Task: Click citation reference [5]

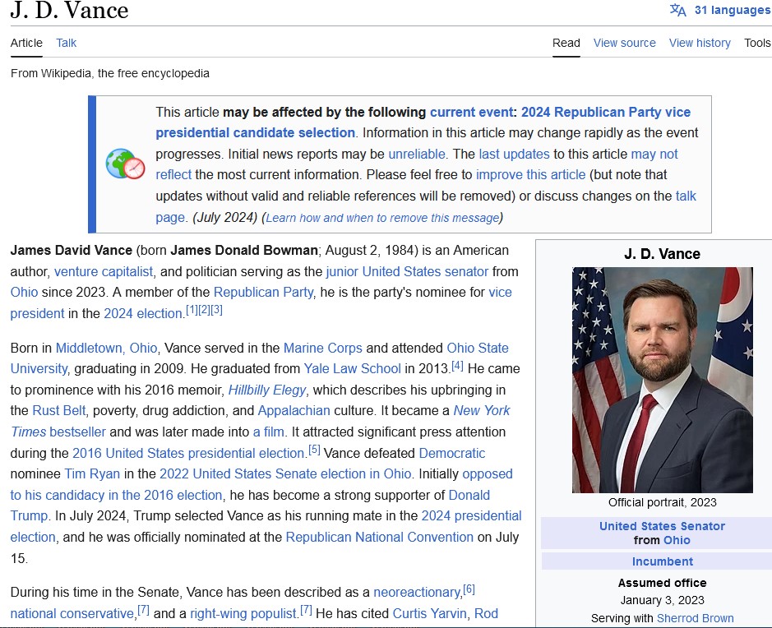Action: [314, 450]
